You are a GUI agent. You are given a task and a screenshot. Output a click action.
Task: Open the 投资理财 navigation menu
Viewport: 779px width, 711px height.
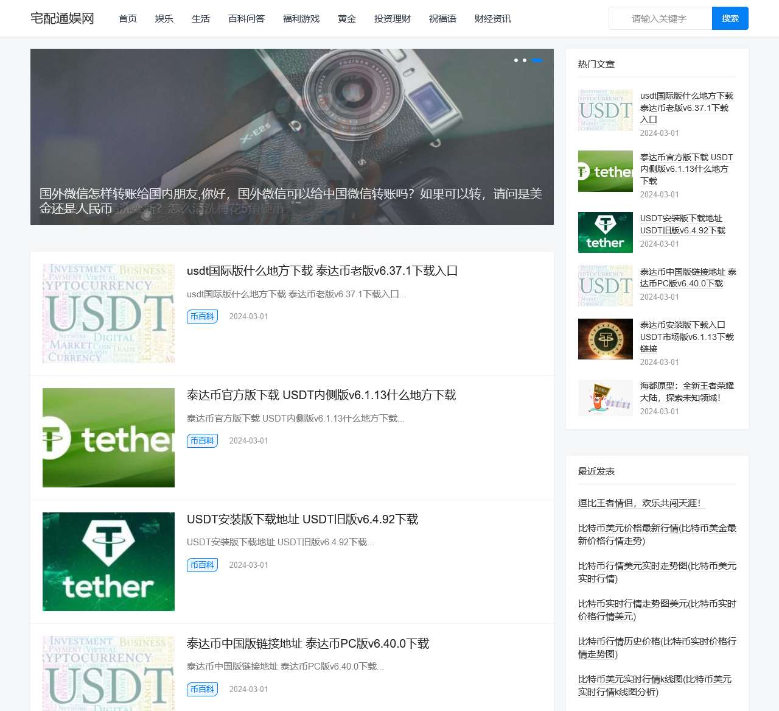tap(392, 18)
